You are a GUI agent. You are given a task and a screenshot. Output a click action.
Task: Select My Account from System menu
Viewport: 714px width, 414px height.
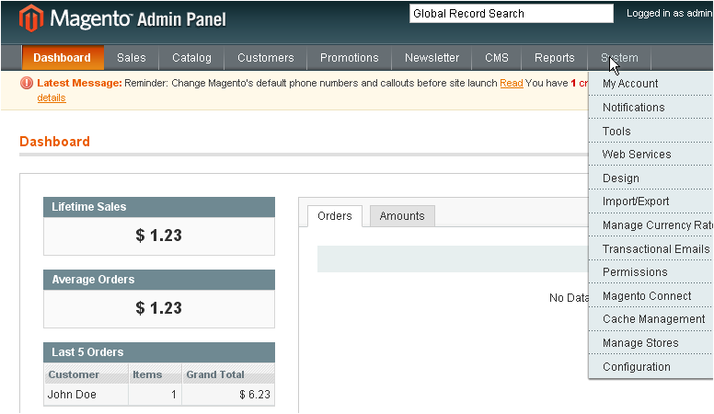pyautogui.click(x=651, y=84)
